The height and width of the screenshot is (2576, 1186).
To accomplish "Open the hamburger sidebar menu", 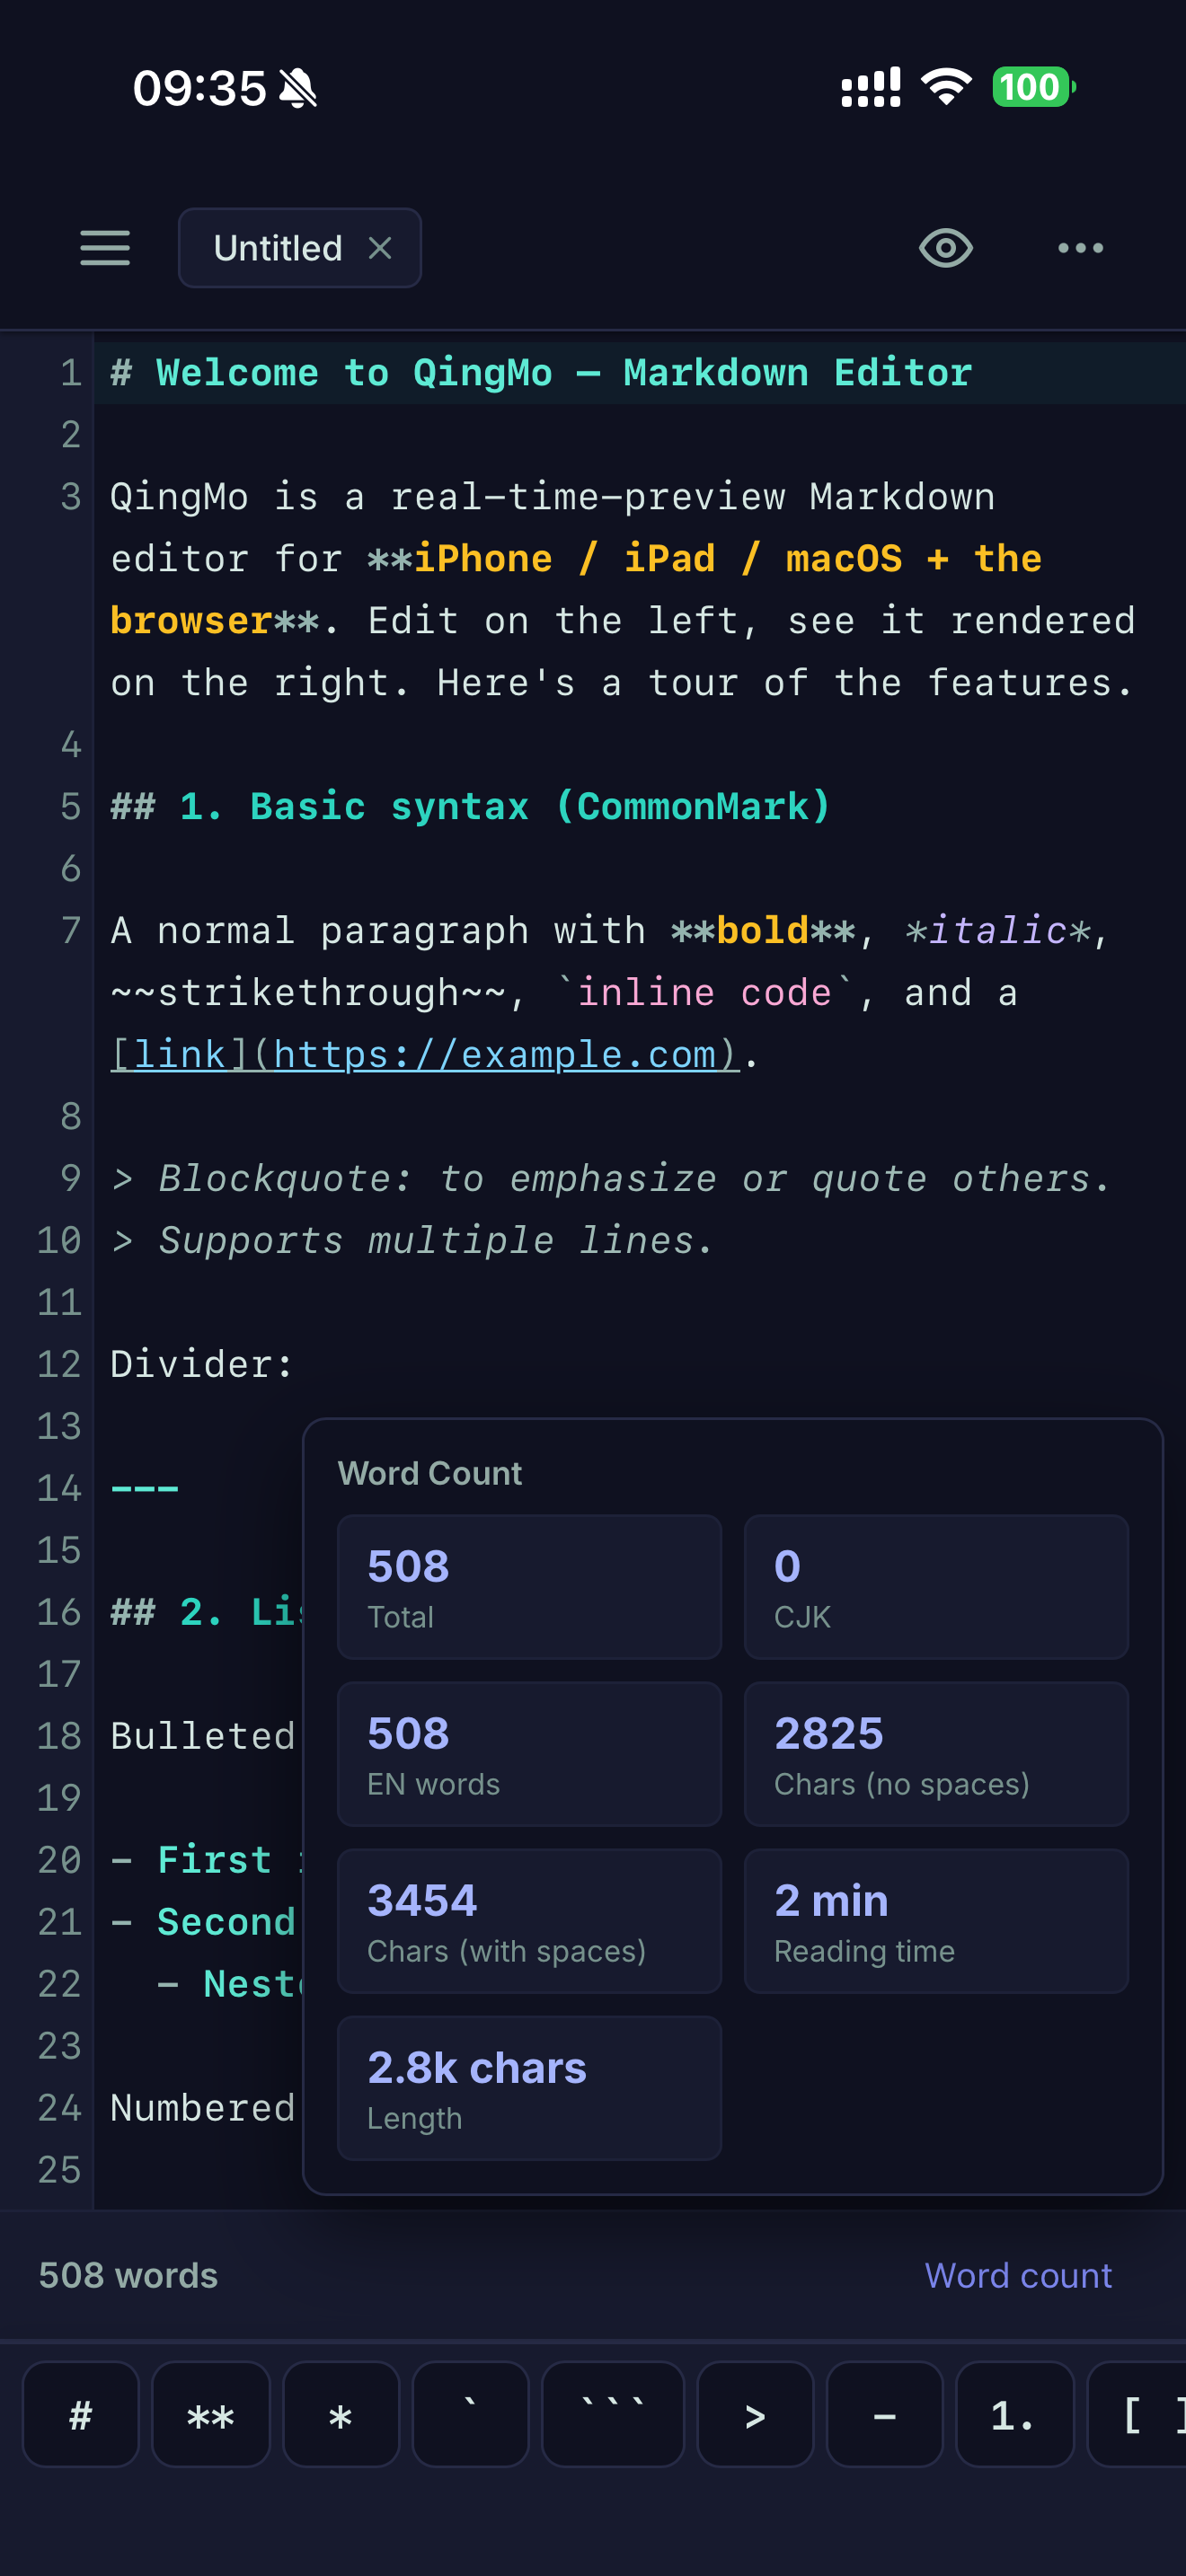I will click(105, 248).
